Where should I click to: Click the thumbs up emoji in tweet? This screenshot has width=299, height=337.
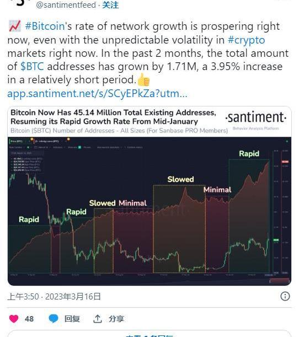143,80
